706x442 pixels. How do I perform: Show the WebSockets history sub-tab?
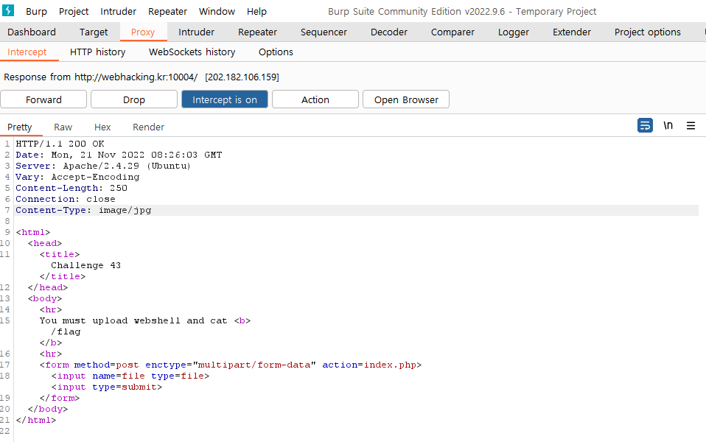tap(192, 52)
